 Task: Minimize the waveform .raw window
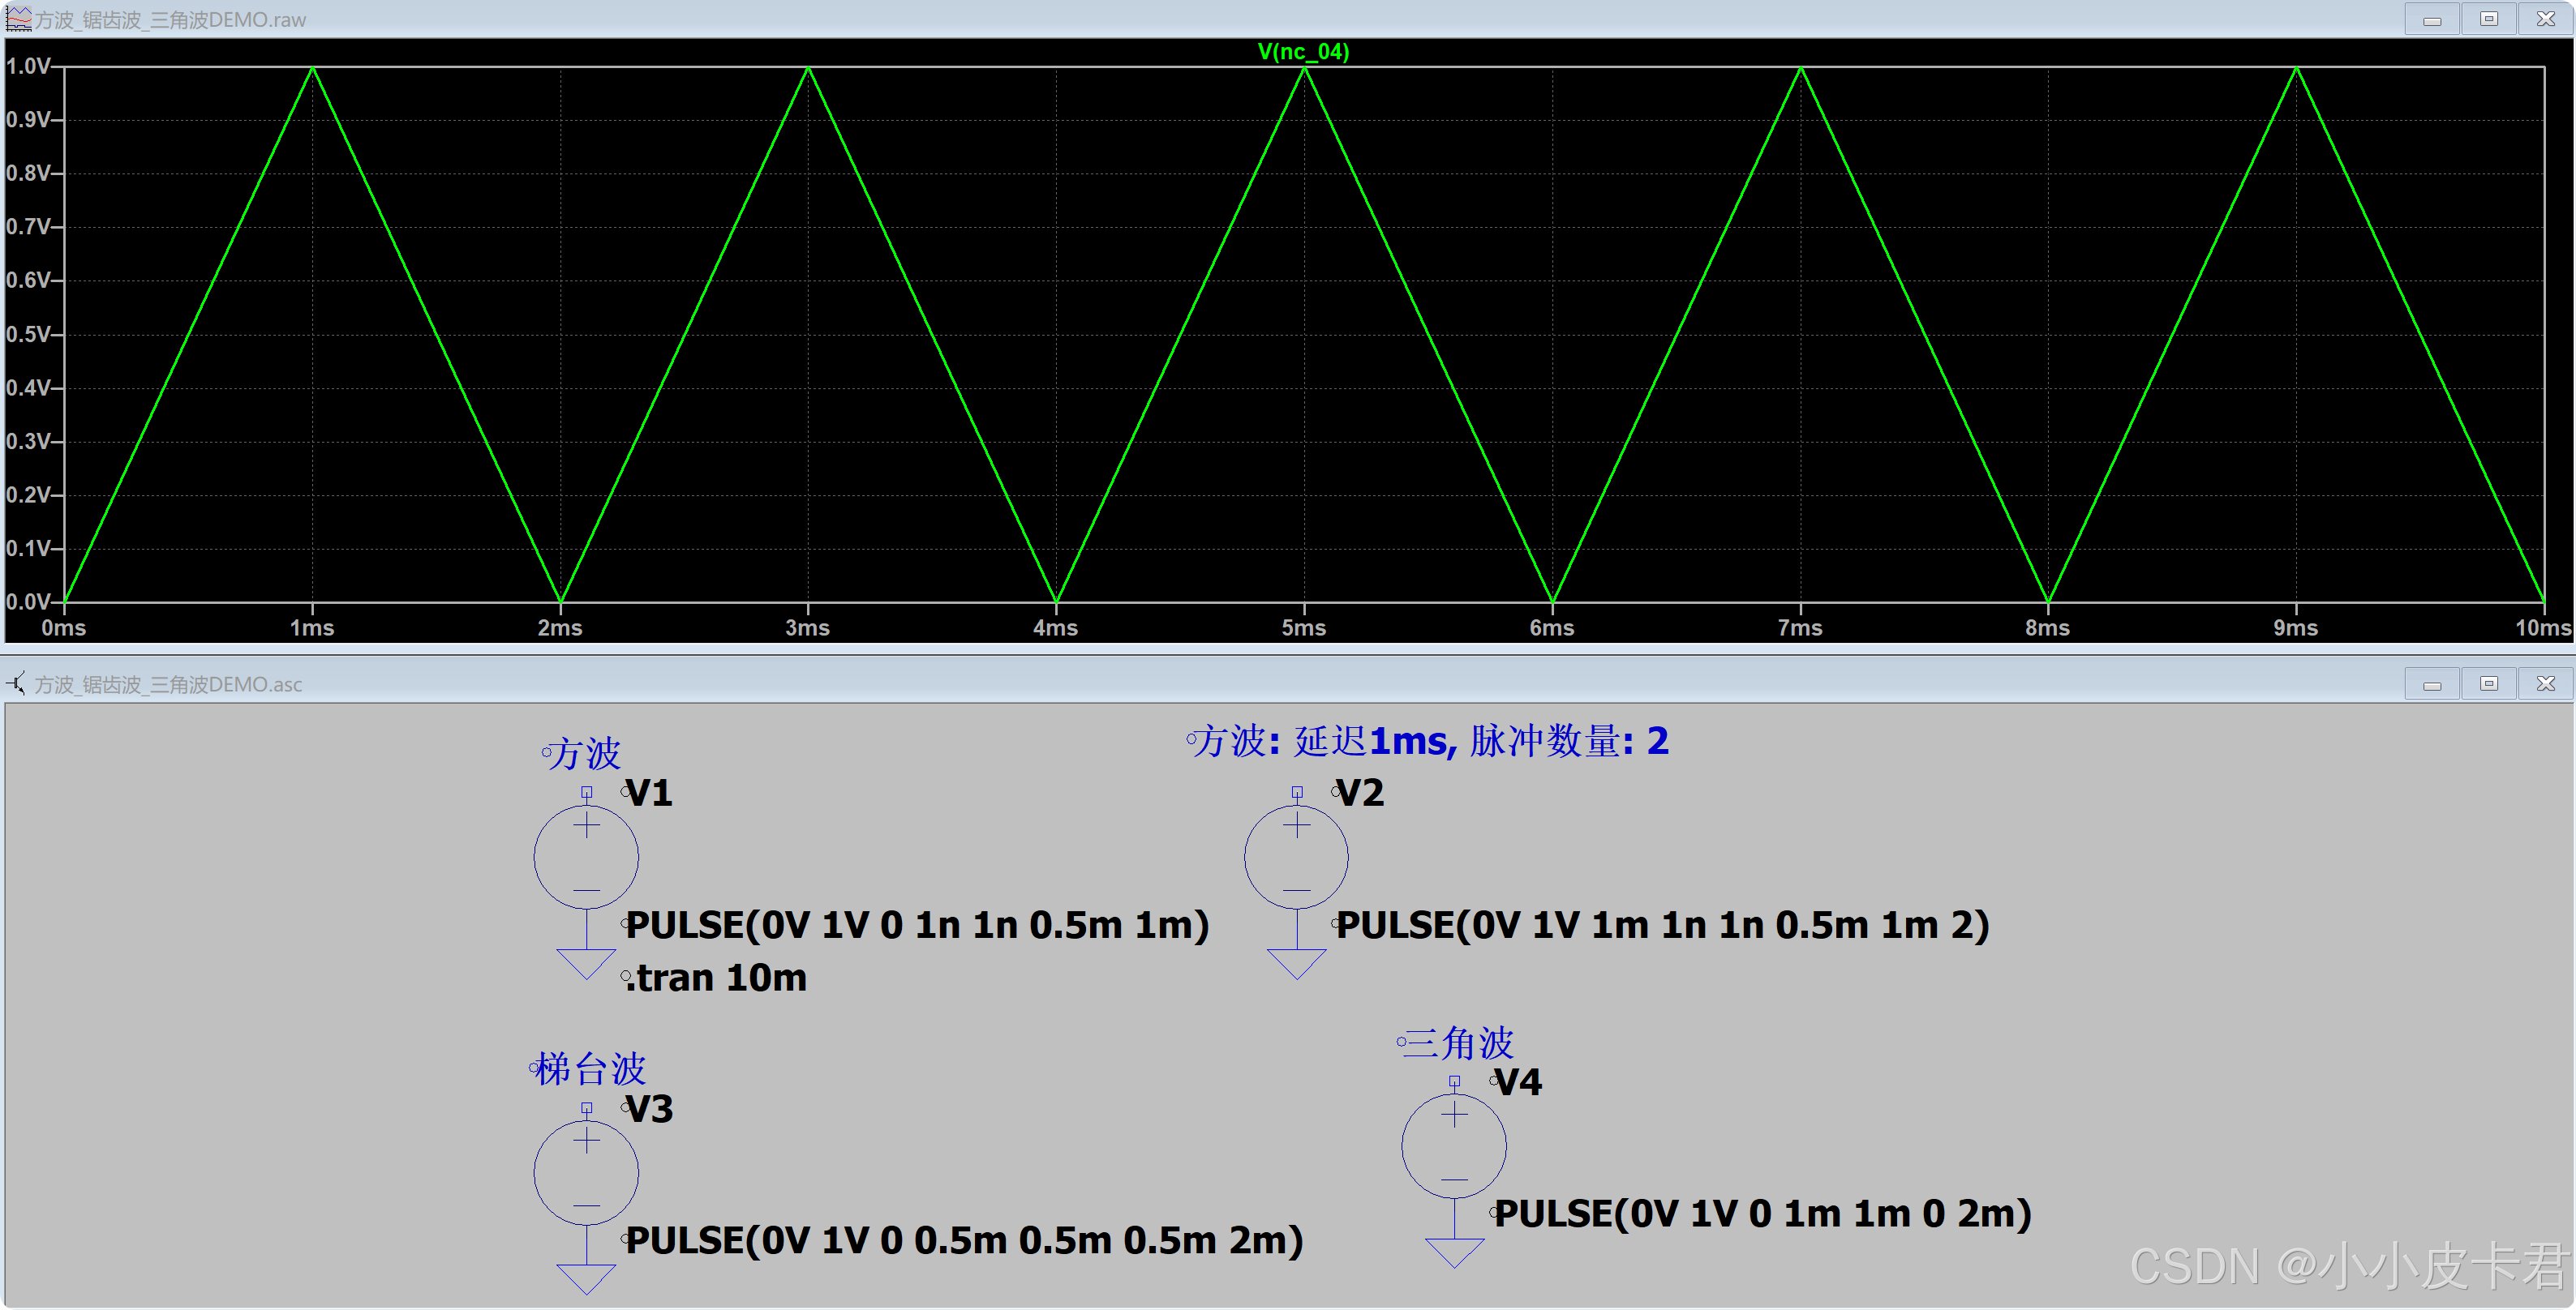coord(2432,19)
